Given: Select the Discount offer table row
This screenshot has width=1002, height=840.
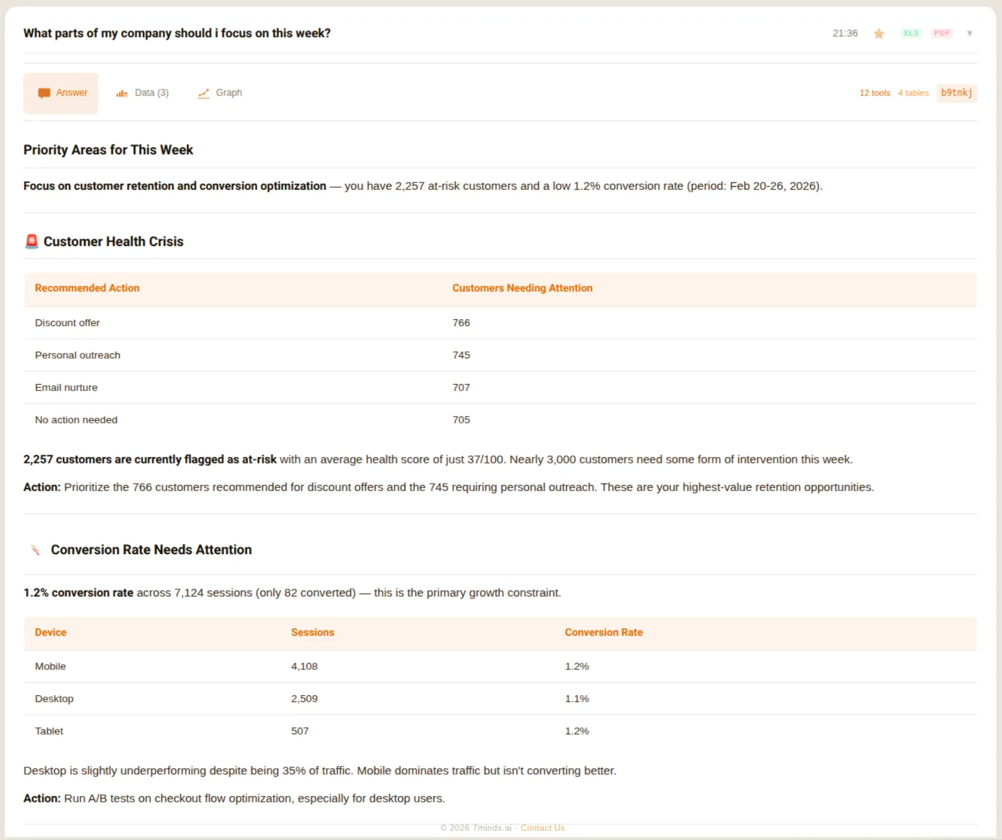Looking at the screenshot, I should click(x=247, y=322).
